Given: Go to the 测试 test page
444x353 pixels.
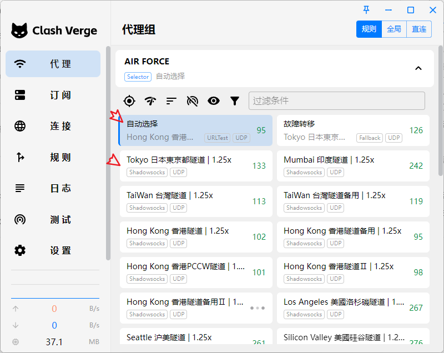Looking at the screenshot, I should click(x=53, y=219).
